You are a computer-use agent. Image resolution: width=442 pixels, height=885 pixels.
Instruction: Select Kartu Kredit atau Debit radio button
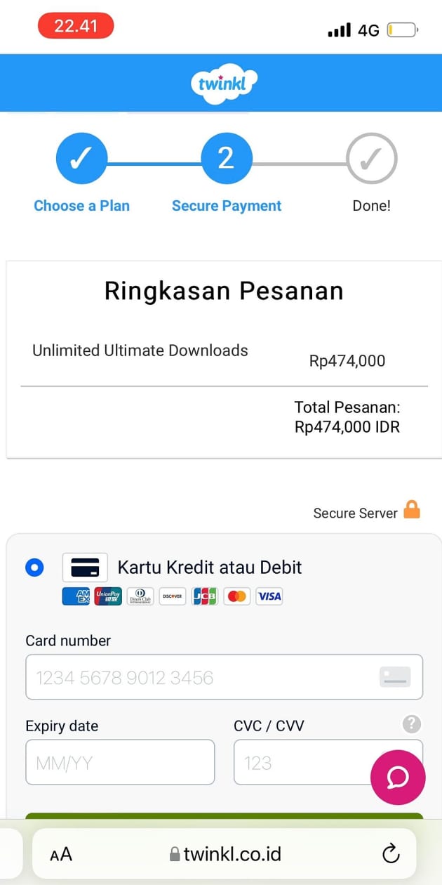point(34,568)
